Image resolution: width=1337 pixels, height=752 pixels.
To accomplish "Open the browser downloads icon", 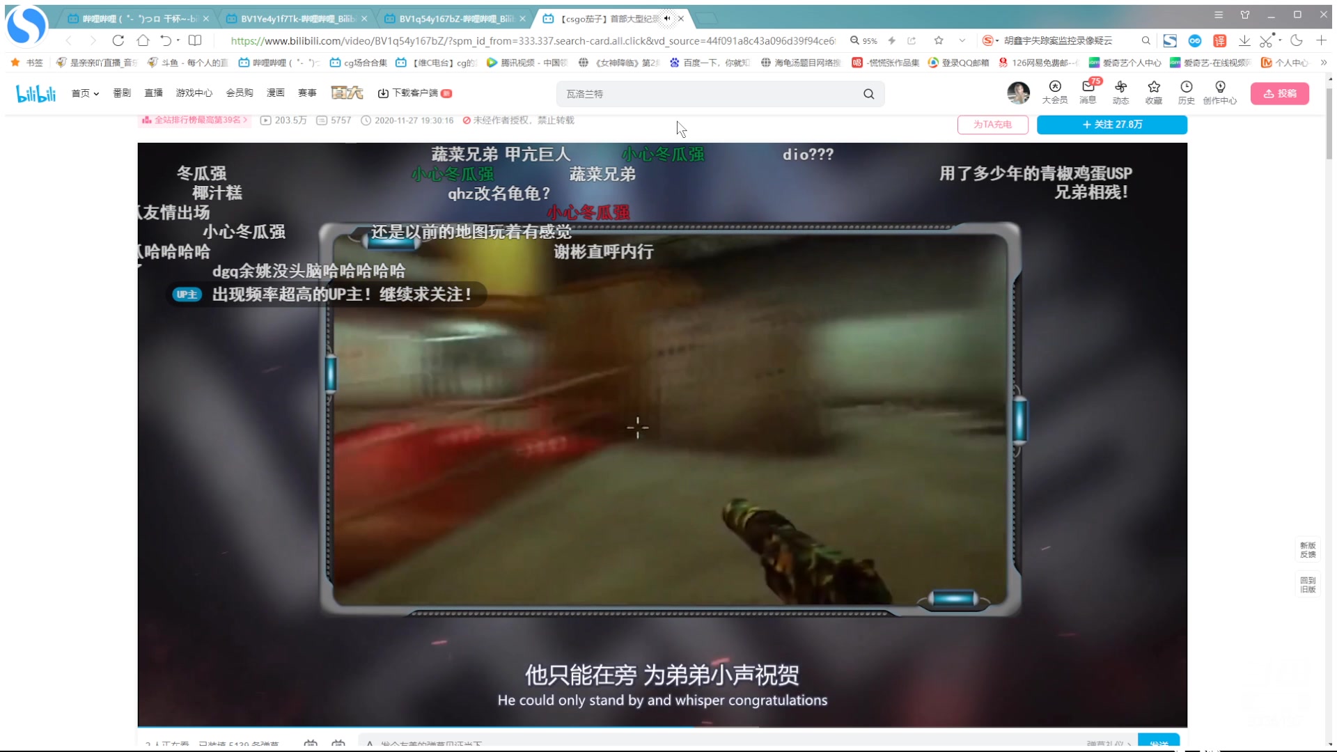I will pyautogui.click(x=1244, y=40).
